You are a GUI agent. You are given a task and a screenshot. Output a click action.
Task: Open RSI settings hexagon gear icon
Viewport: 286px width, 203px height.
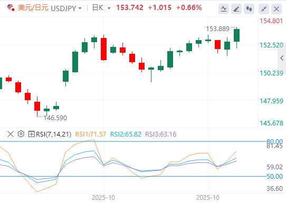[x=21, y=134]
